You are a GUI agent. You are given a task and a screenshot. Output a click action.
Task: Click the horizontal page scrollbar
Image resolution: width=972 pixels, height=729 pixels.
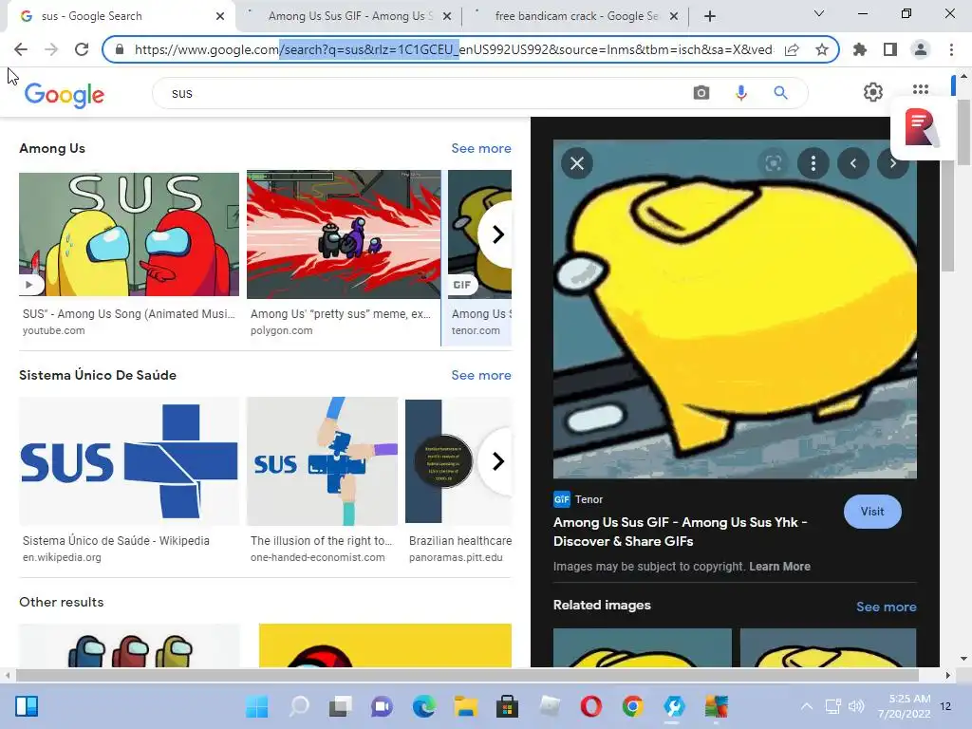coord(468,675)
